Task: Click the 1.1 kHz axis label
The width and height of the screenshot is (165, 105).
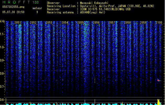Action: (2, 34)
